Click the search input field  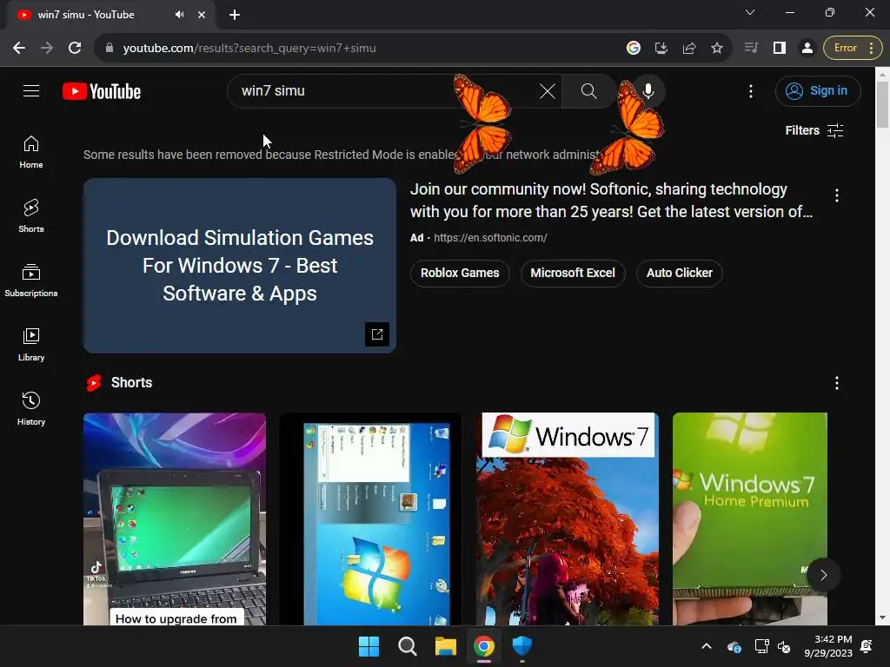386,90
